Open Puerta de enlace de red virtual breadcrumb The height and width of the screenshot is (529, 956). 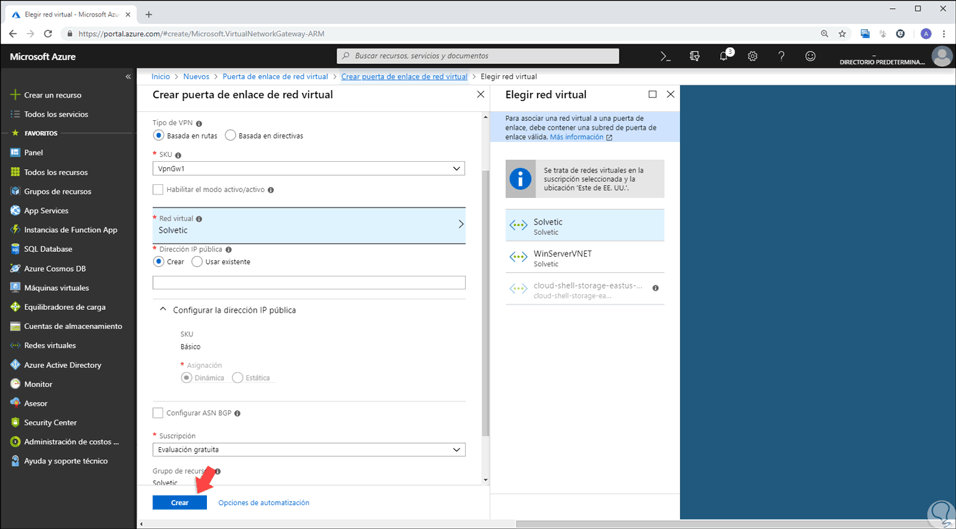point(275,76)
